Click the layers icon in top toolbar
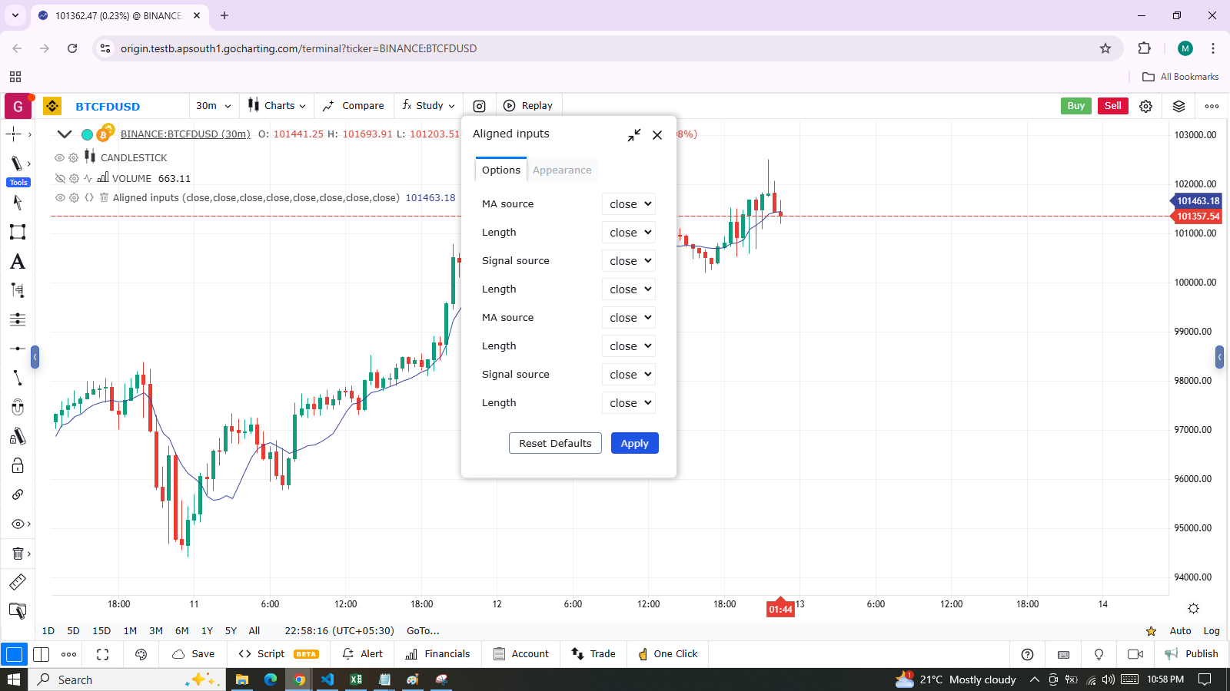The height and width of the screenshot is (691, 1230). point(1178,106)
